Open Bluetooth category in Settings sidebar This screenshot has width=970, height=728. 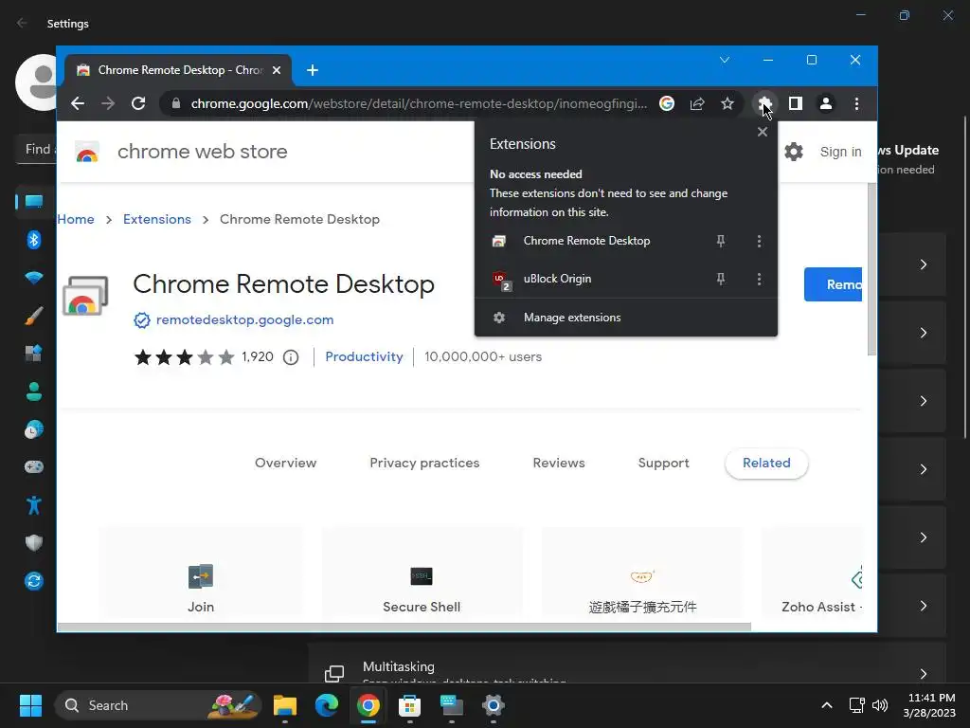pyautogui.click(x=34, y=240)
